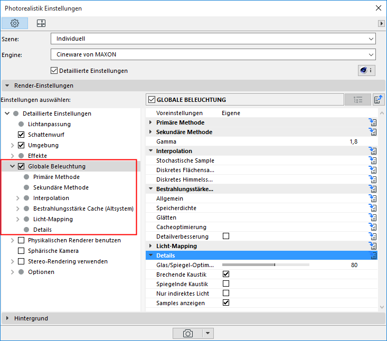
Task: Expand the Umgebung tree node
Action: pyautogui.click(x=12, y=145)
